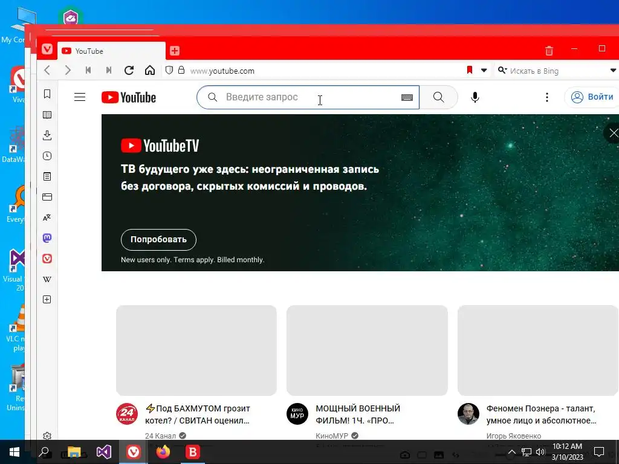
Task: Open the Window panel
Action: 47,197
